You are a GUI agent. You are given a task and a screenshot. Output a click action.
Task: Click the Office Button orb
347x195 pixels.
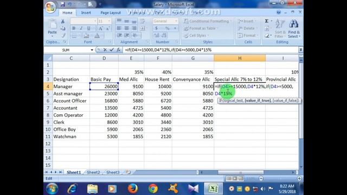click(50, 7)
